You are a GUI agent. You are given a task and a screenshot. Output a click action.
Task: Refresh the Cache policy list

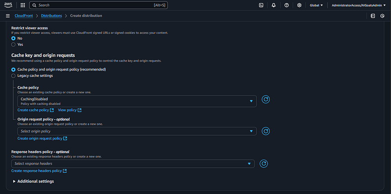tap(265, 100)
